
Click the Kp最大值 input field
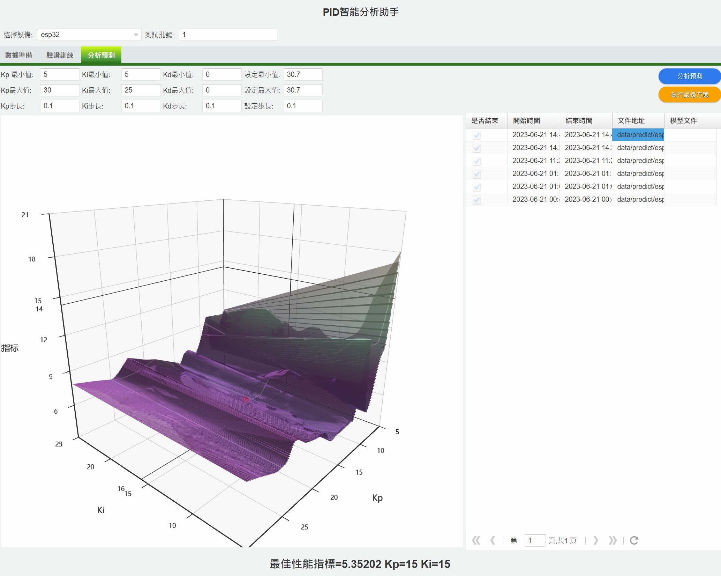tap(59, 90)
